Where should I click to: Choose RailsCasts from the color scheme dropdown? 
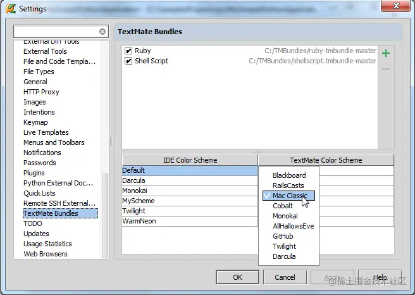coord(288,185)
